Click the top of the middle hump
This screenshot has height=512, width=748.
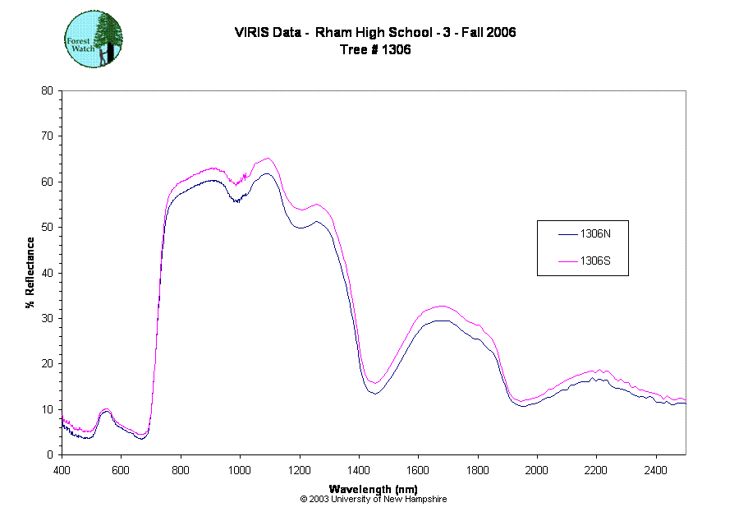(443, 307)
